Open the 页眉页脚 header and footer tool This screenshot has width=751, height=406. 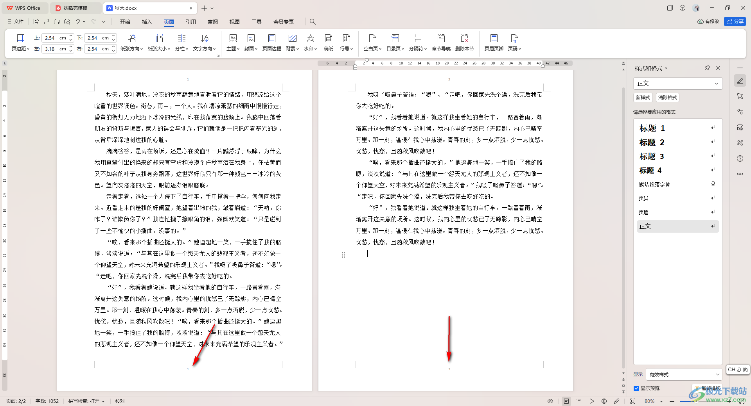coord(494,43)
